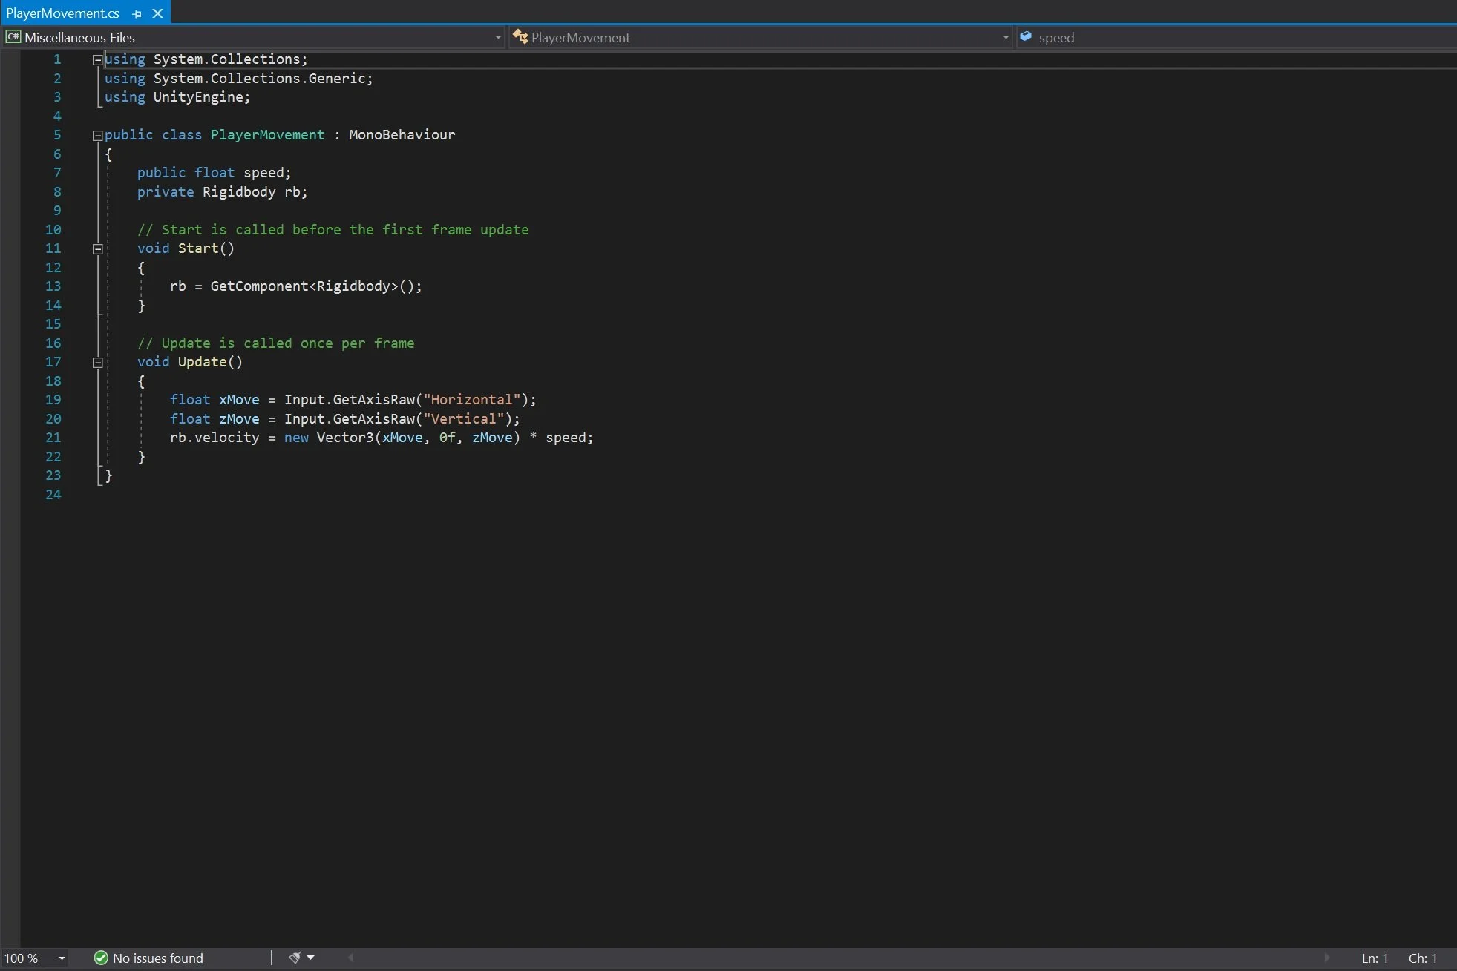
Task: Click the No issues found status text
Action: pyautogui.click(x=157, y=958)
